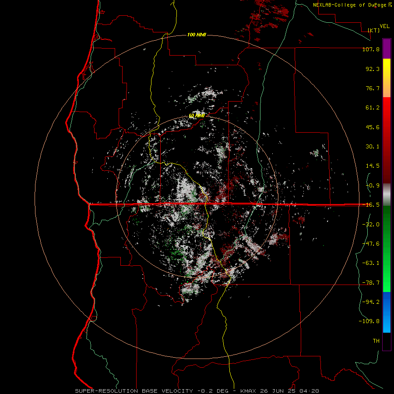Click the -0.2 DEG elevation angle text

coord(213,391)
